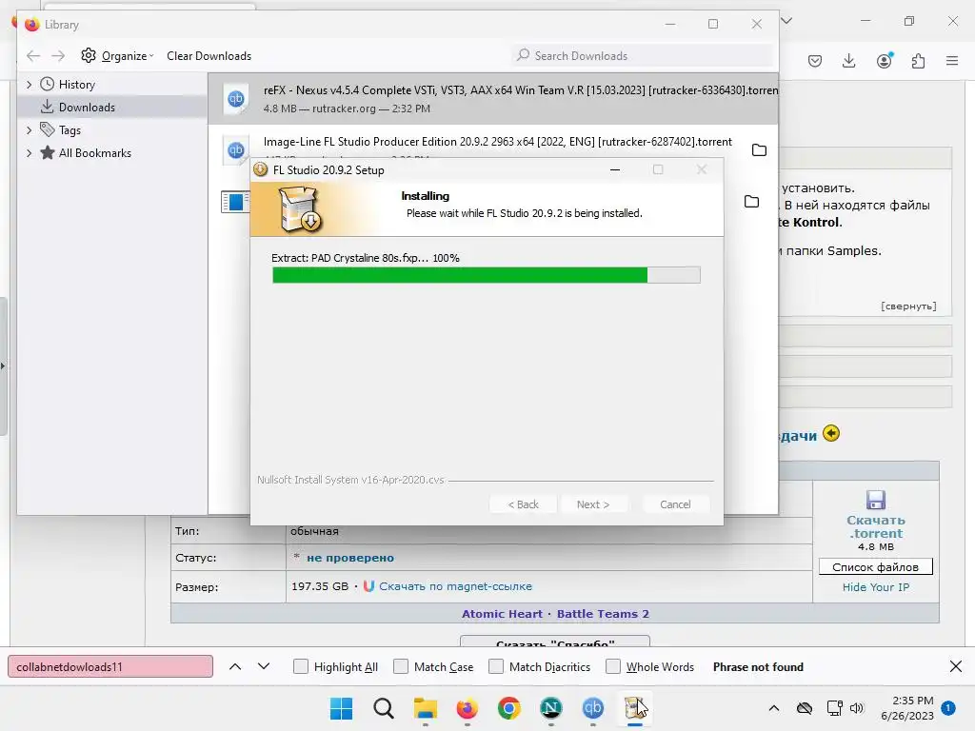Open the Atomic Heart link
This screenshot has height=731, width=975.
tap(502, 614)
